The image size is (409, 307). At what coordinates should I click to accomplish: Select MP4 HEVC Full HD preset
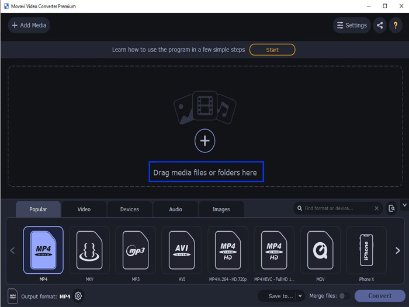tap(274, 250)
